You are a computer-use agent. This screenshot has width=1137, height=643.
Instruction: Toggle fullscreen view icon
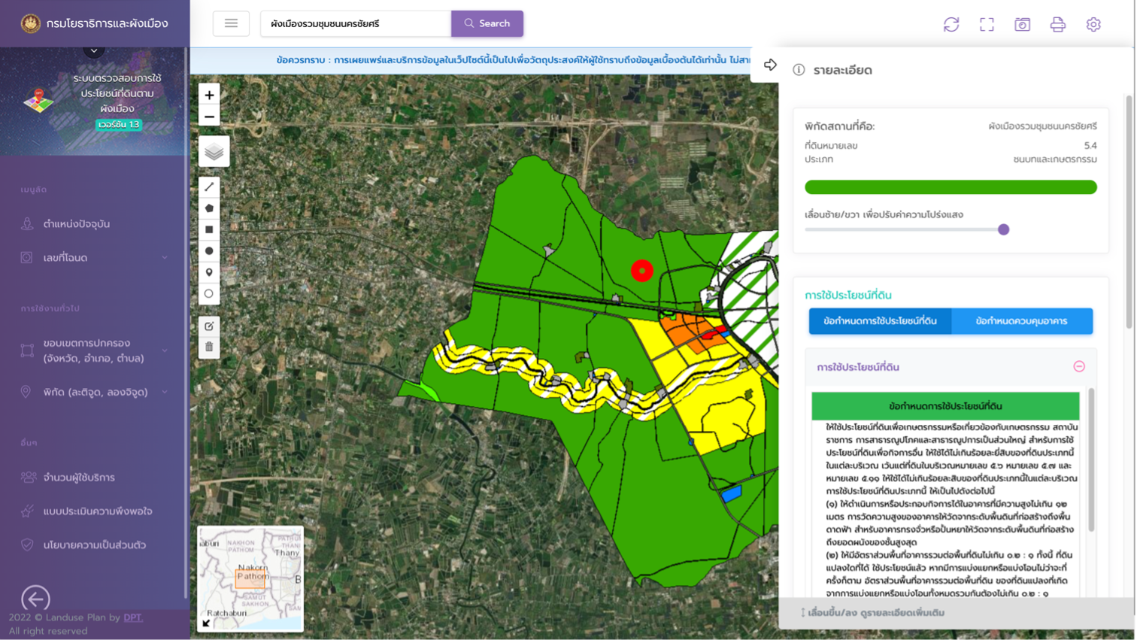[987, 24]
